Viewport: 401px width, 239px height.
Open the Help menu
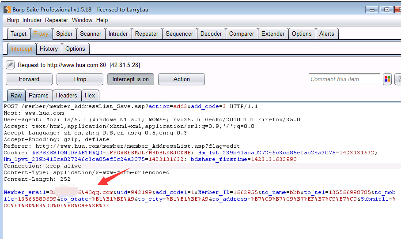[x=102, y=20]
